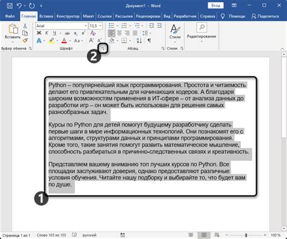The width and height of the screenshot is (287, 239).
Task: Undo the last action
Action: 19,5
